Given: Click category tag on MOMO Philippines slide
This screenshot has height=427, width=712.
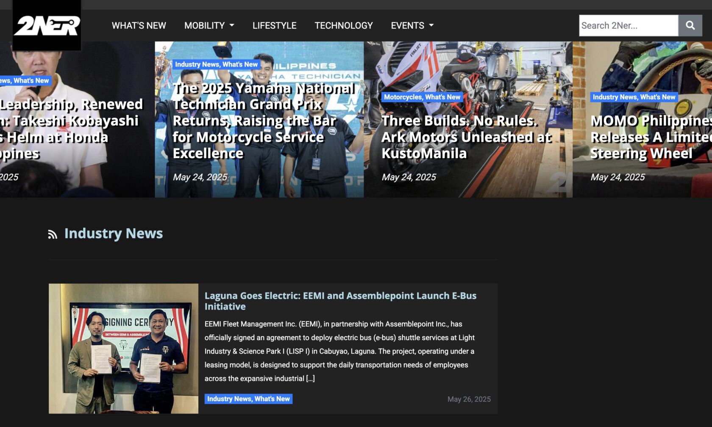Looking at the screenshot, I should tap(634, 97).
